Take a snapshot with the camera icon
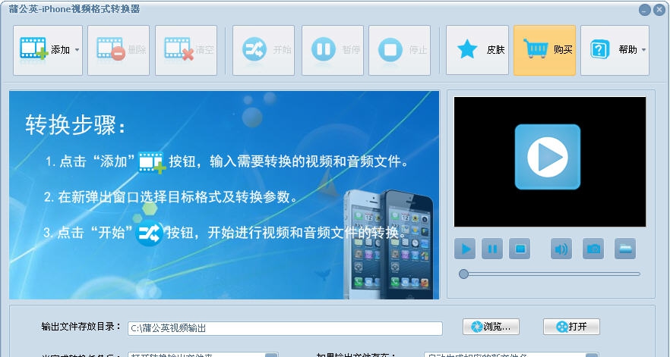This screenshot has width=670, height=357. [593, 249]
